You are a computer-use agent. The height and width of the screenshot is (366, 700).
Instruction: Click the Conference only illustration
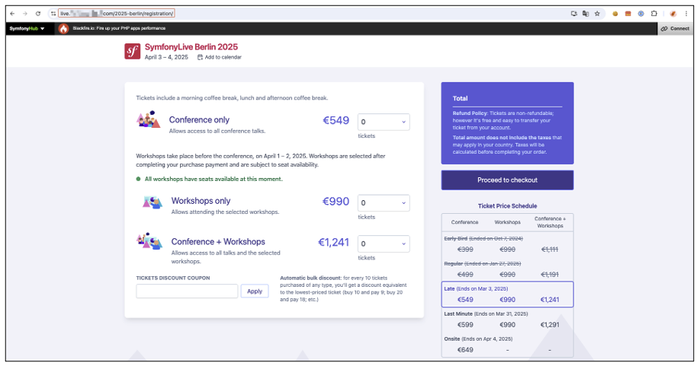click(148, 119)
